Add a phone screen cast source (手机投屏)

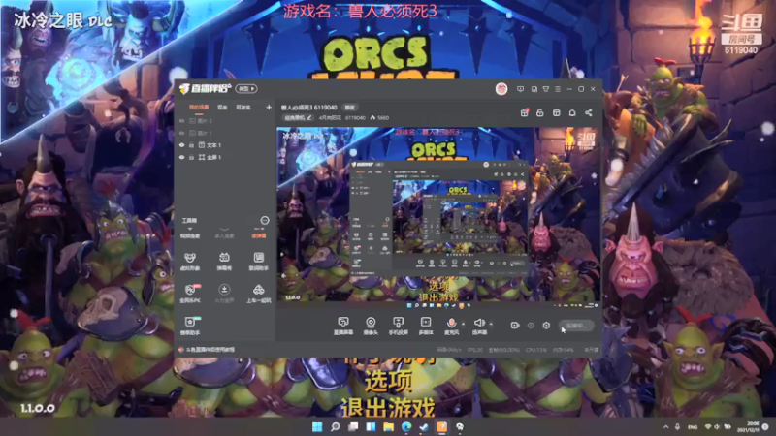398,326
